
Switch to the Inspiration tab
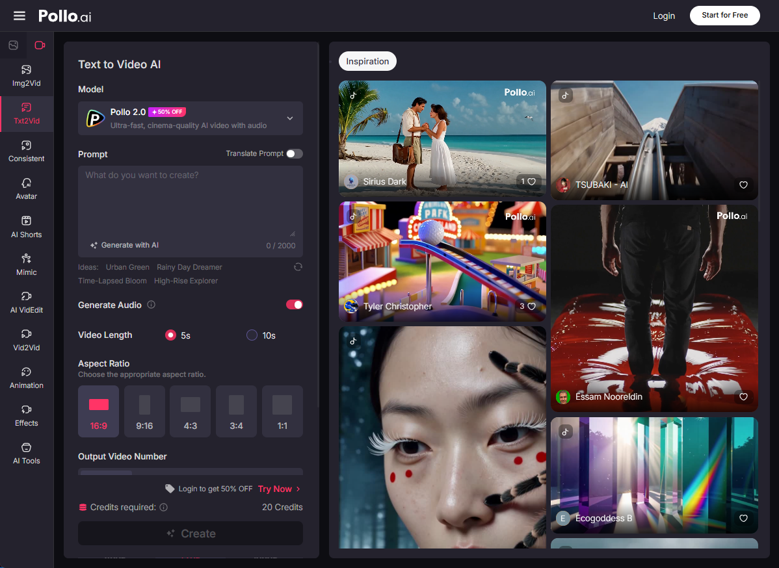point(367,61)
